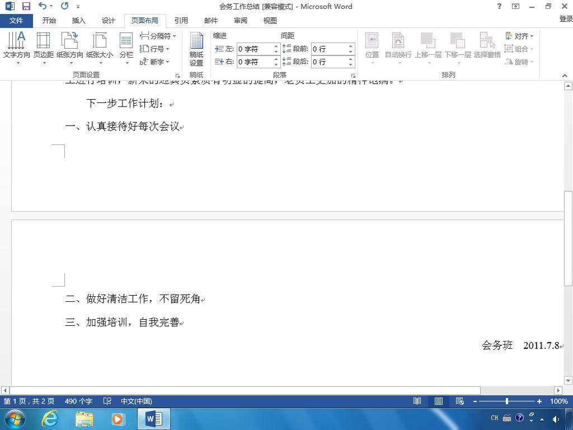Viewport: 573px width, 430px height.
Task: Click the 100% zoom level button
Action: click(x=559, y=401)
